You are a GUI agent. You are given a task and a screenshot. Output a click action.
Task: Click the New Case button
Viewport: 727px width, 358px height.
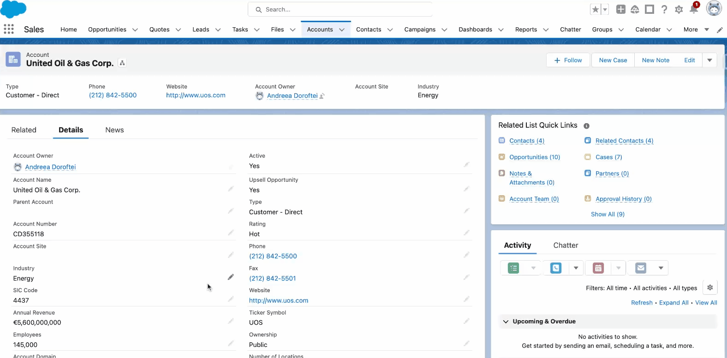click(x=613, y=60)
